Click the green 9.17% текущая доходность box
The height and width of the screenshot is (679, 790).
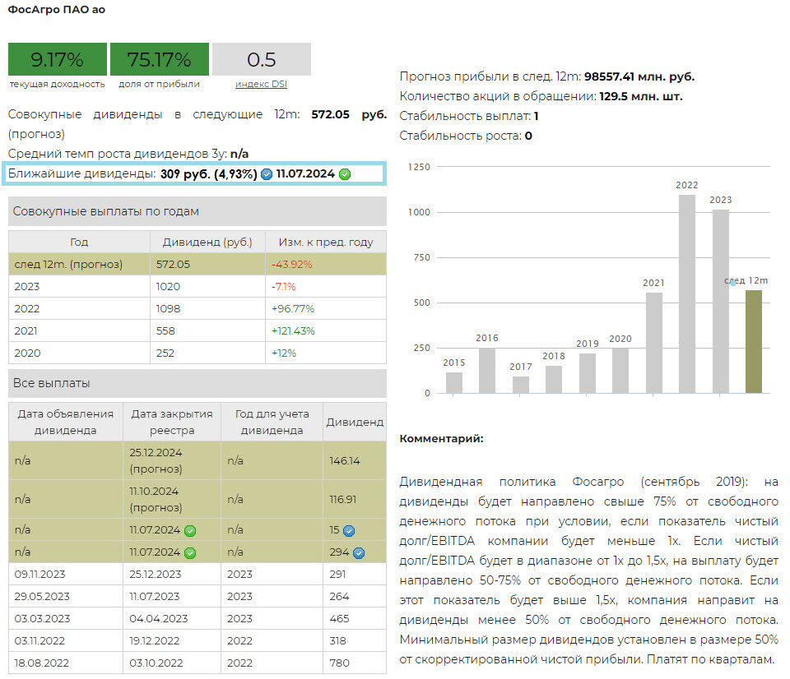pos(57,59)
